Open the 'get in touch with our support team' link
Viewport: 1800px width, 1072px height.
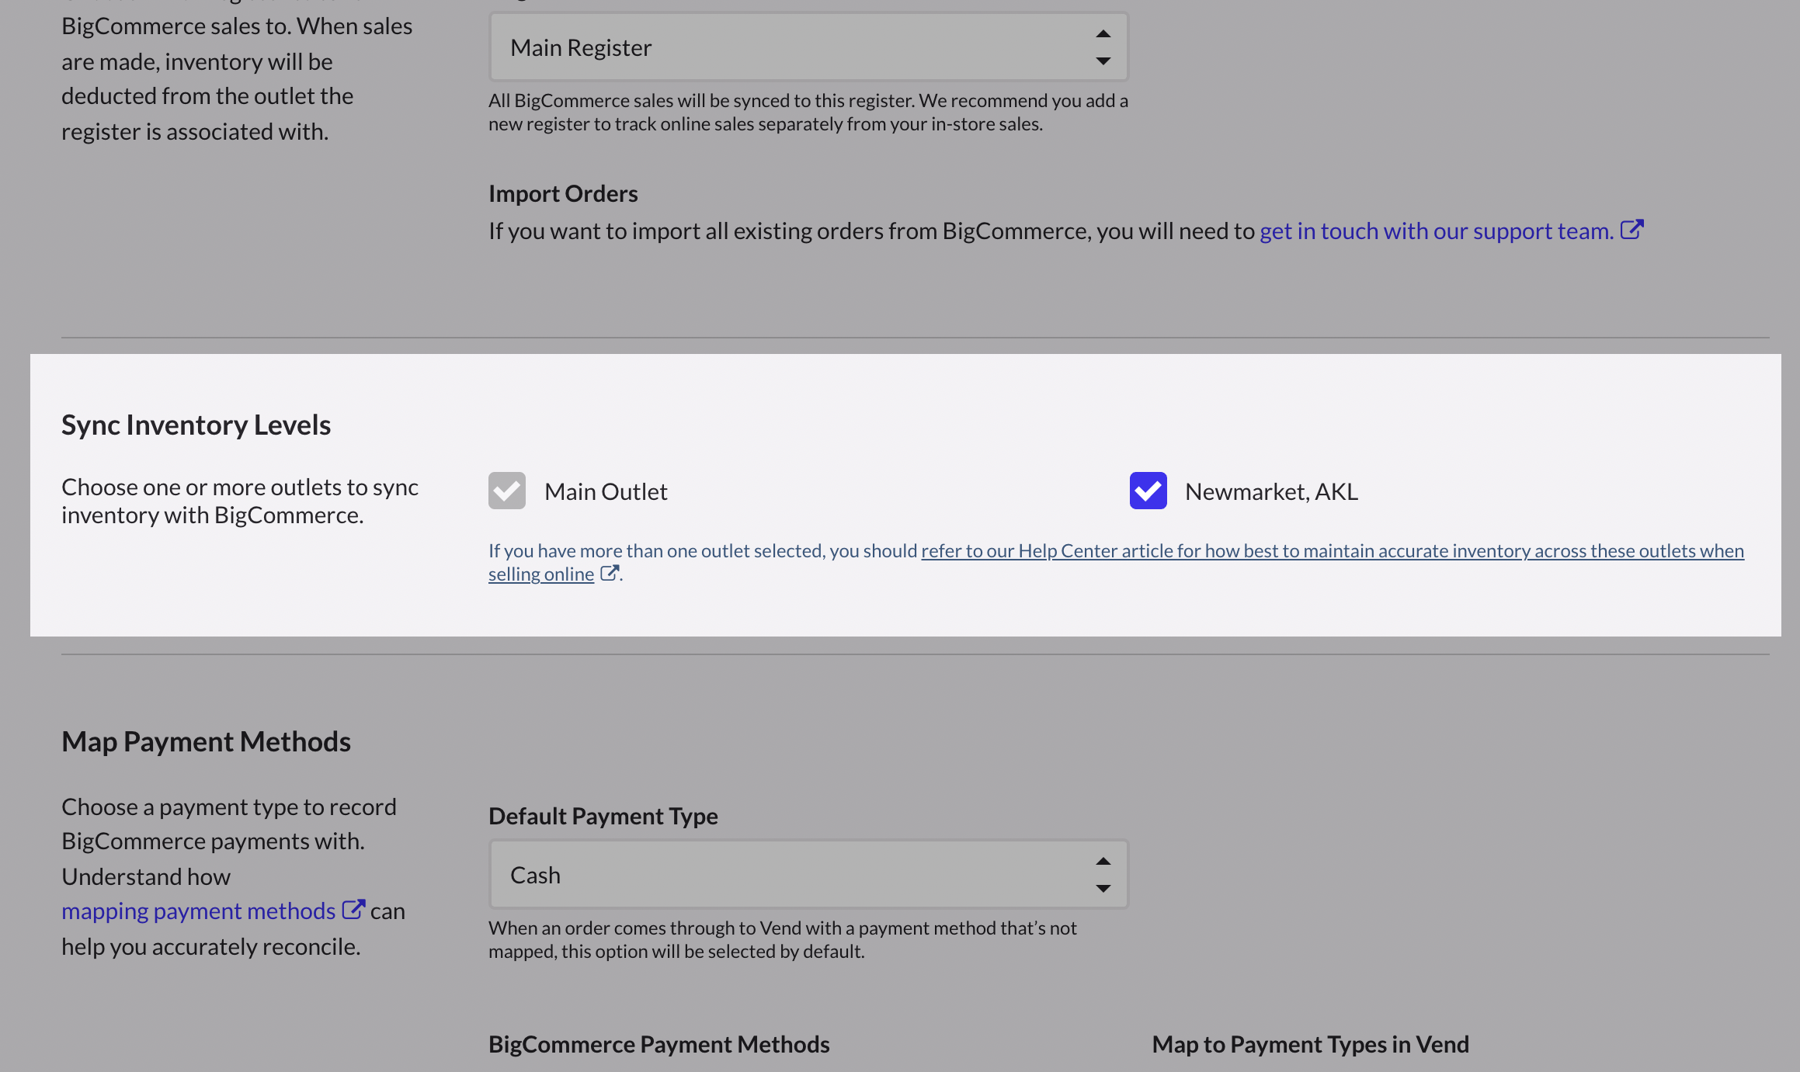pyautogui.click(x=1436, y=231)
